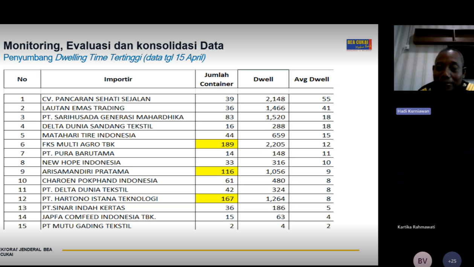The height and width of the screenshot is (267, 474).
Task: Click the Jumlah Container column header
Action: tap(216, 79)
